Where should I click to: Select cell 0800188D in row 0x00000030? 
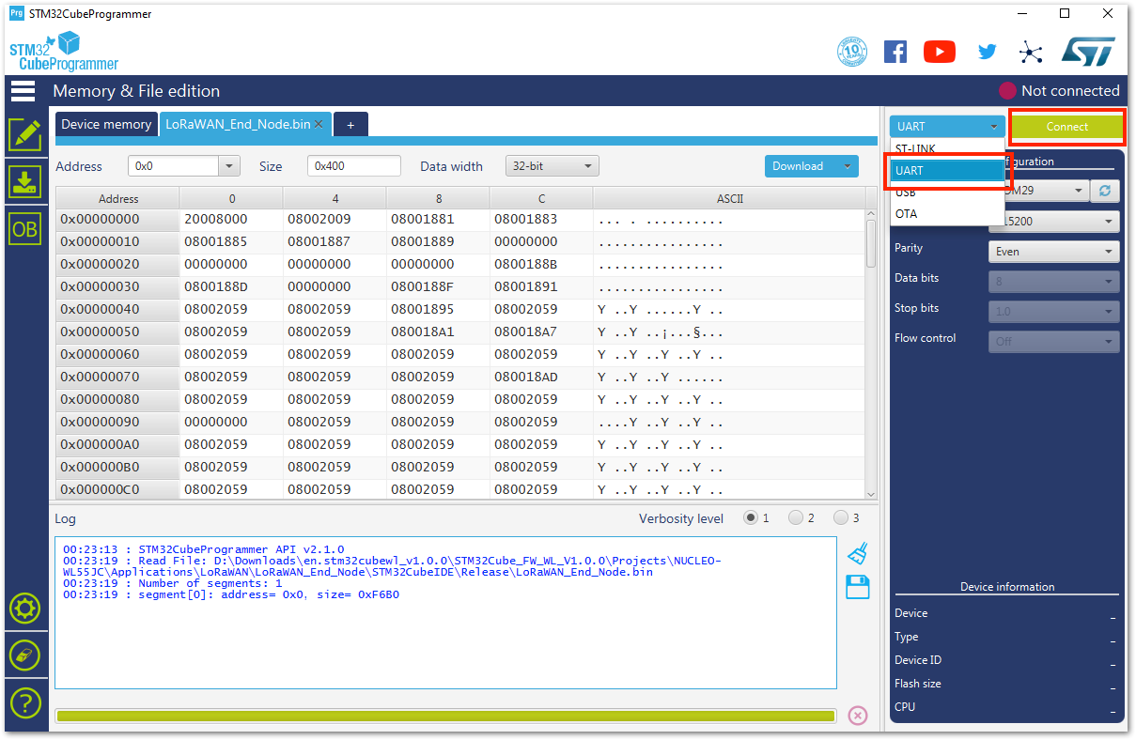point(231,286)
